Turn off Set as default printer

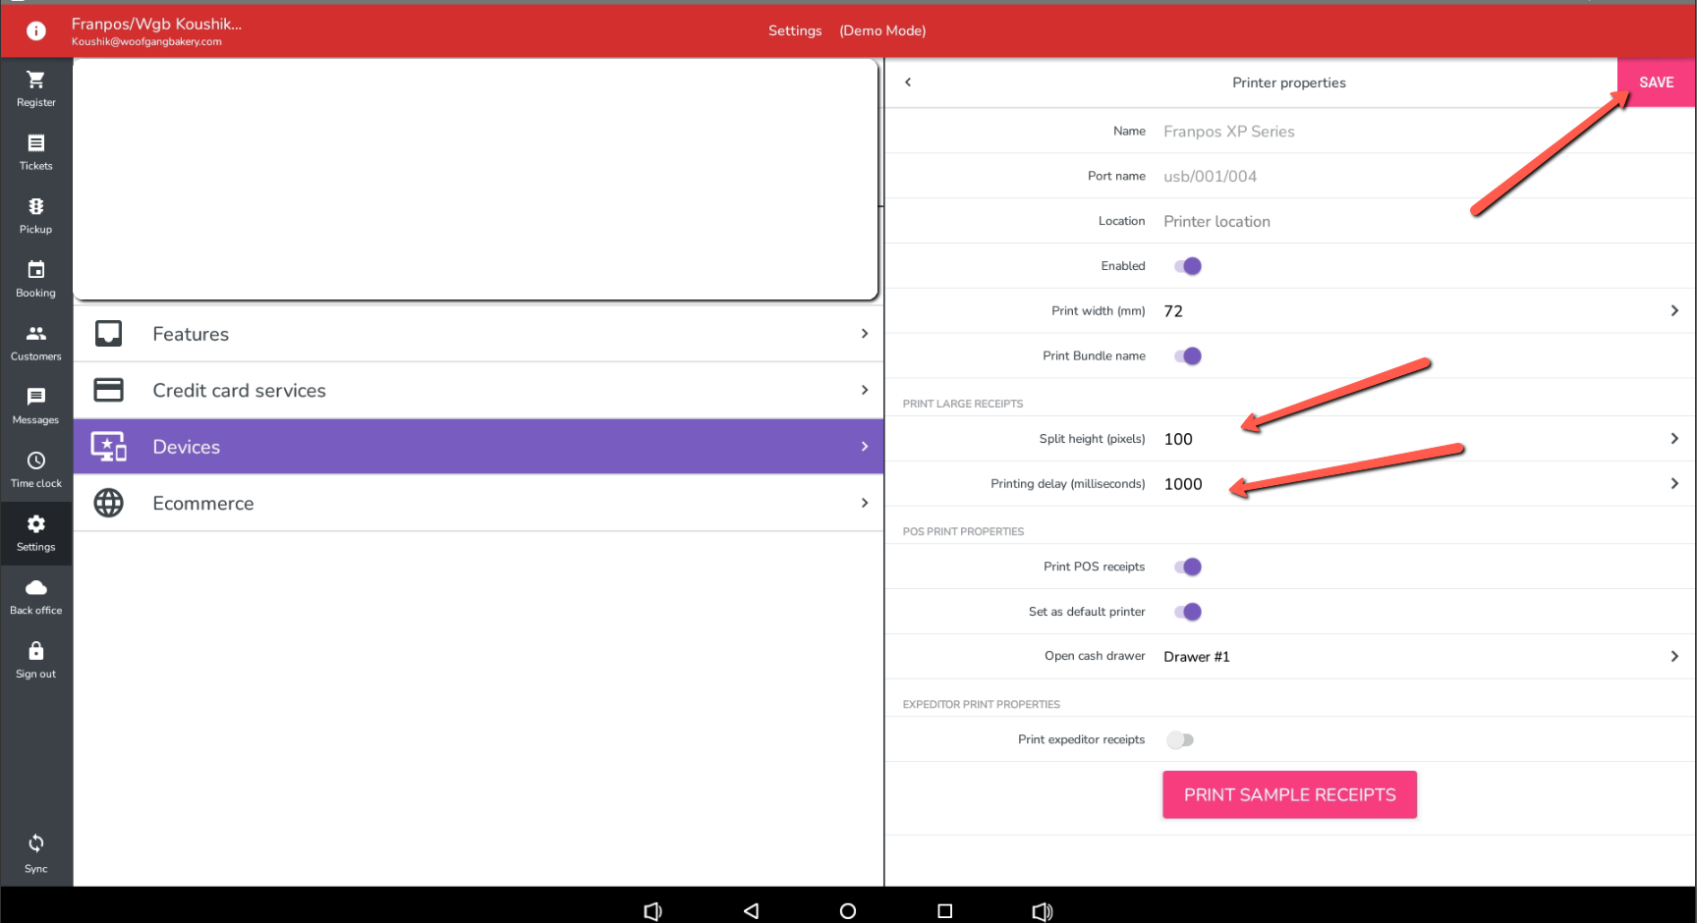1187,612
